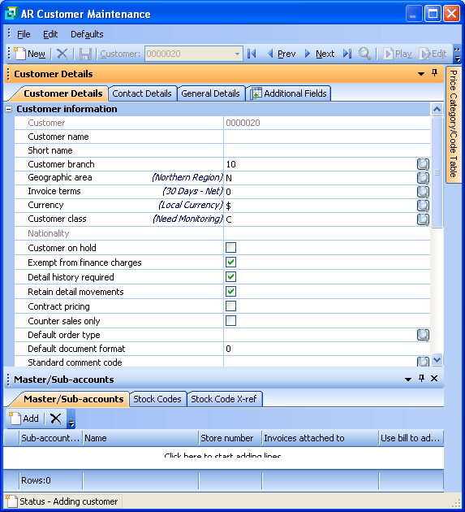This screenshot has height=512, width=465.
Task: Browse Customer class lookup icon
Action: [423, 219]
